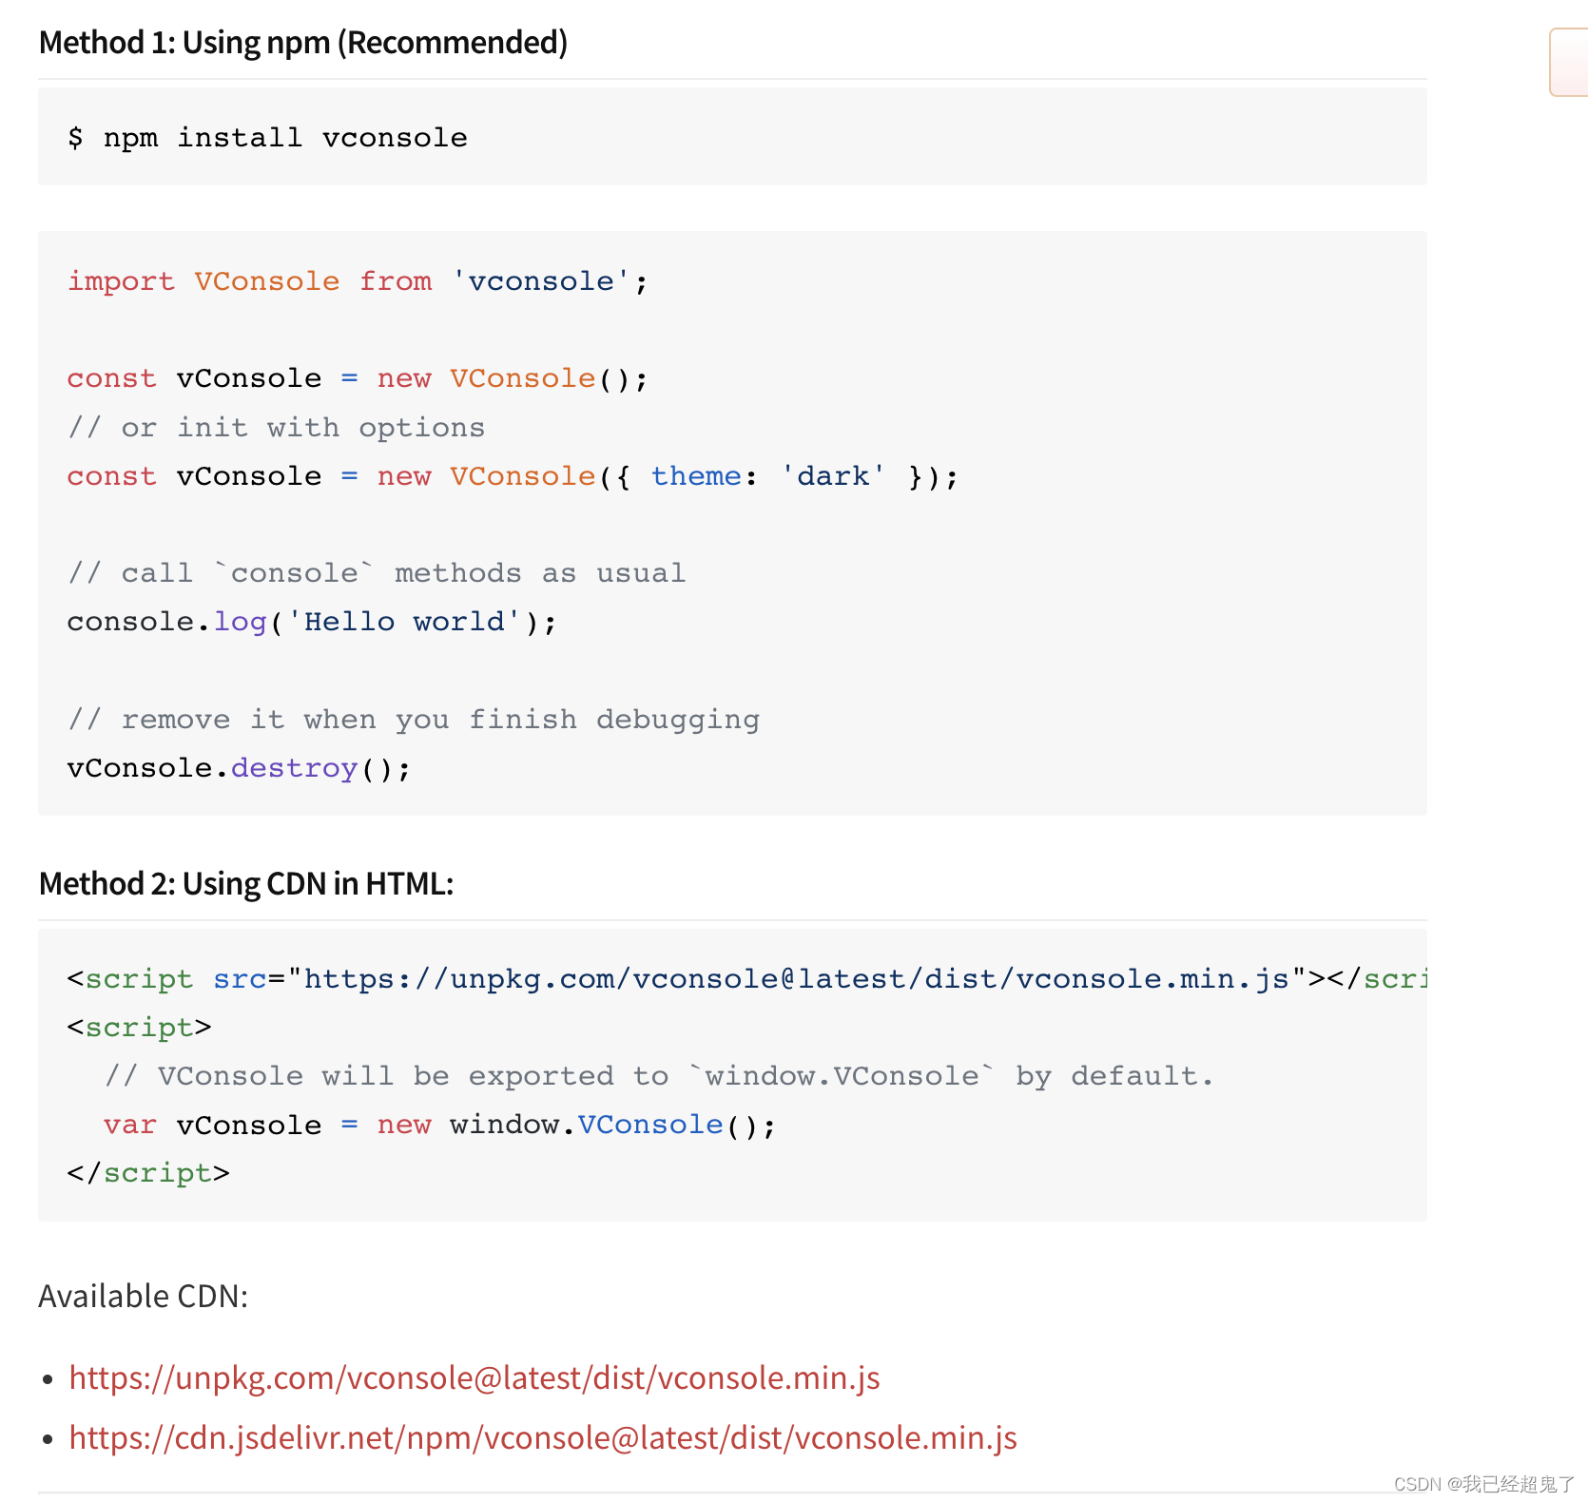Viewport: 1588px width, 1502px height.
Task: Click the '// call `console` methods as usual' comment
Action: click(x=377, y=573)
